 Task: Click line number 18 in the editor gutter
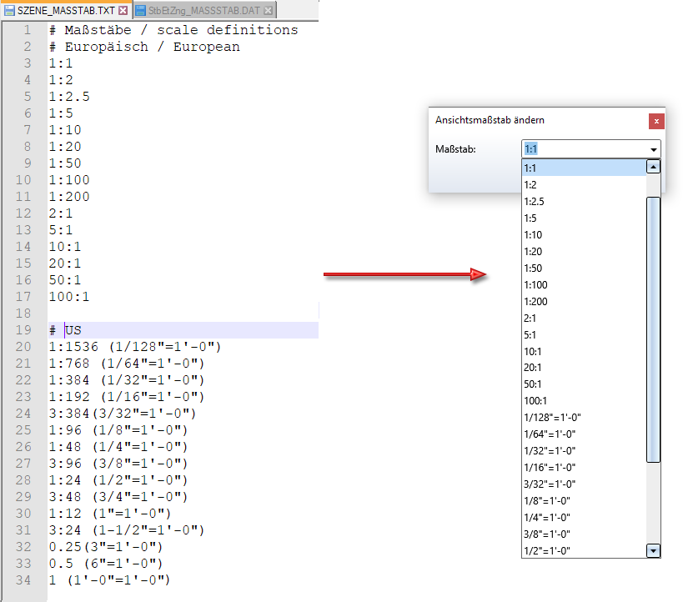tap(23, 314)
